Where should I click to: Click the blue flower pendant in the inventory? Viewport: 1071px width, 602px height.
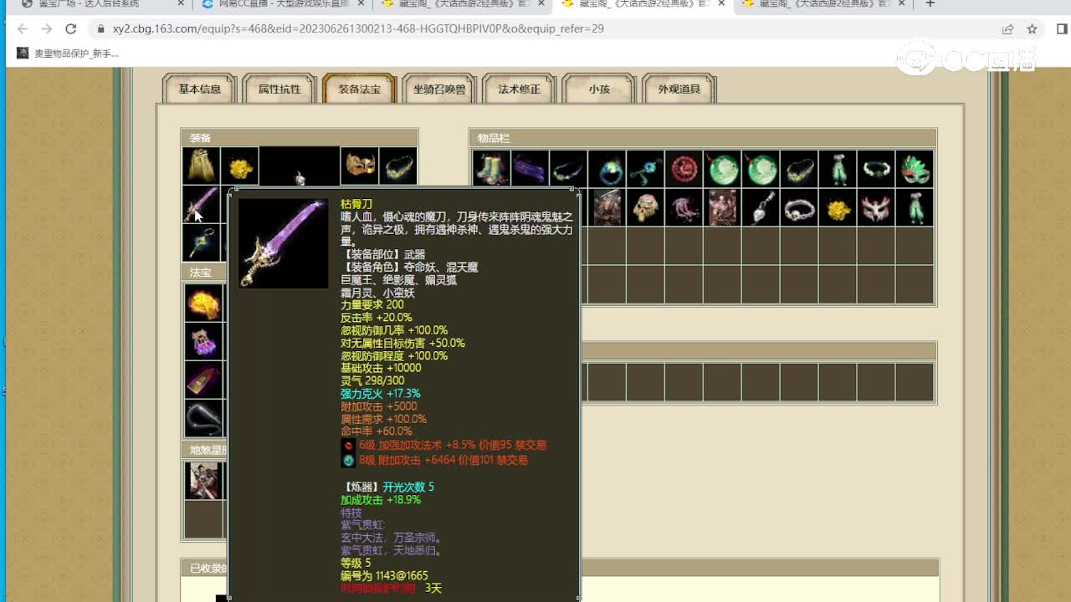pyautogui.click(x=645, y=169)
